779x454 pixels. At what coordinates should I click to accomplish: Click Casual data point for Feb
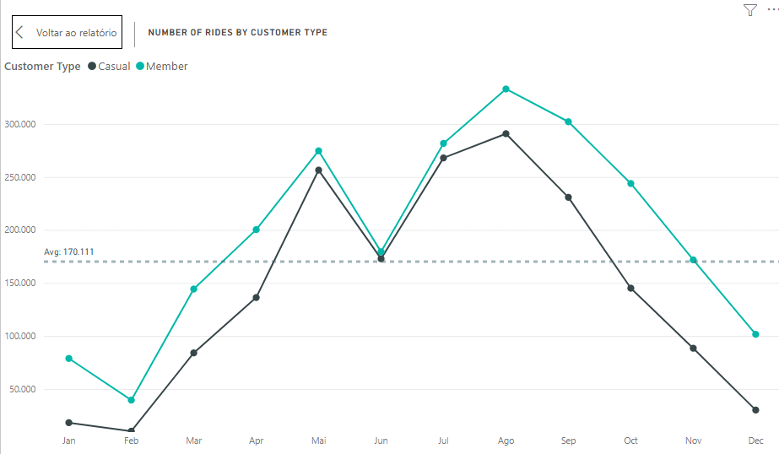click(x=132, y=431)
